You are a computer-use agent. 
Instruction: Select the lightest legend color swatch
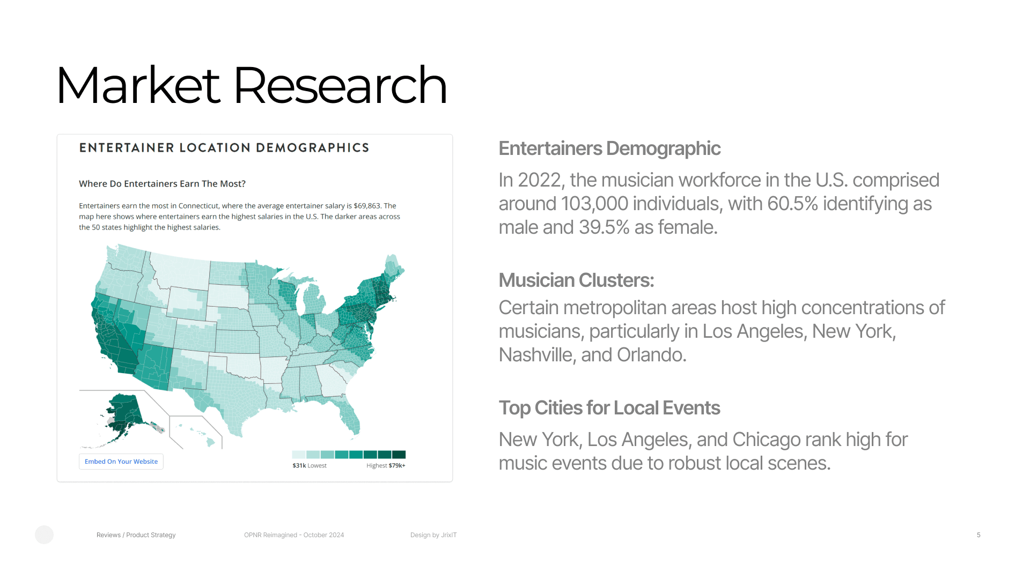coord(299,455)
